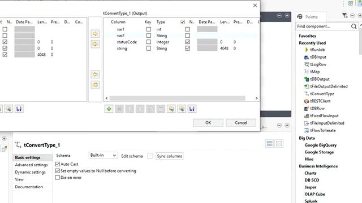Open Edit schema ellipsis button

(x=150, y=156)
